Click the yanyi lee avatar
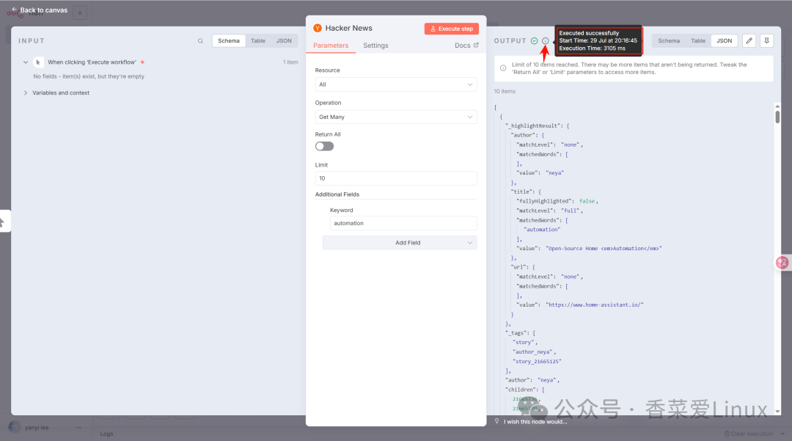 (x=15, y=427)
